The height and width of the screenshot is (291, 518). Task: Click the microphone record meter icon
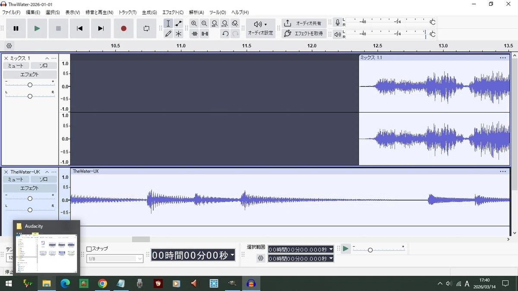point(338,22)
